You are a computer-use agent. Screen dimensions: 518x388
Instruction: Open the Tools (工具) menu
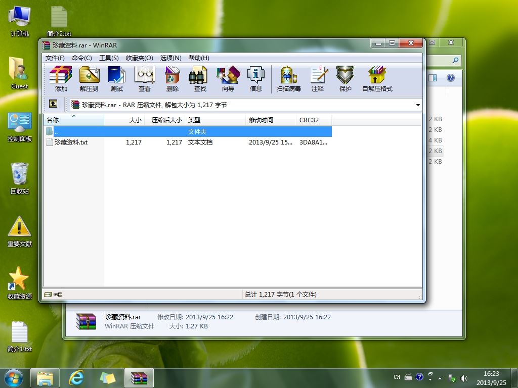click(x=109, y=58)
